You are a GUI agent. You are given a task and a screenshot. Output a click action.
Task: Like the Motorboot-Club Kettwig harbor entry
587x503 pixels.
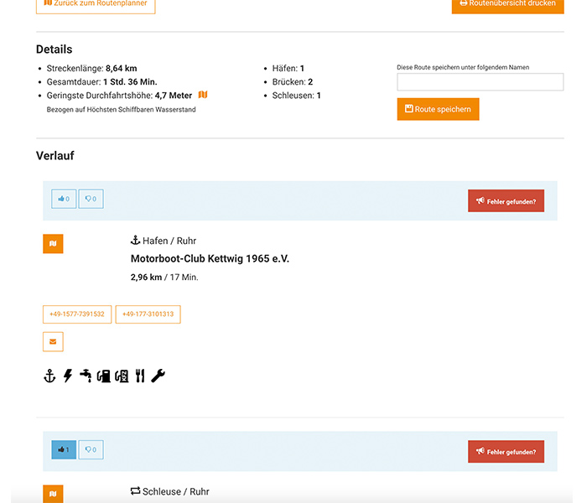coord(64,200)
